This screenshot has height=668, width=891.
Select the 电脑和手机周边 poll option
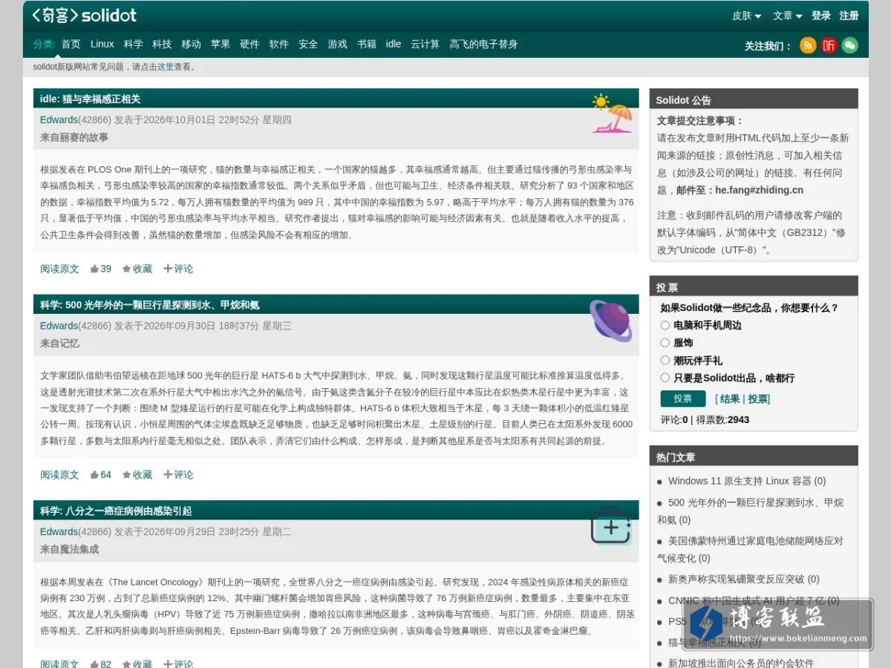pos(665,325)
